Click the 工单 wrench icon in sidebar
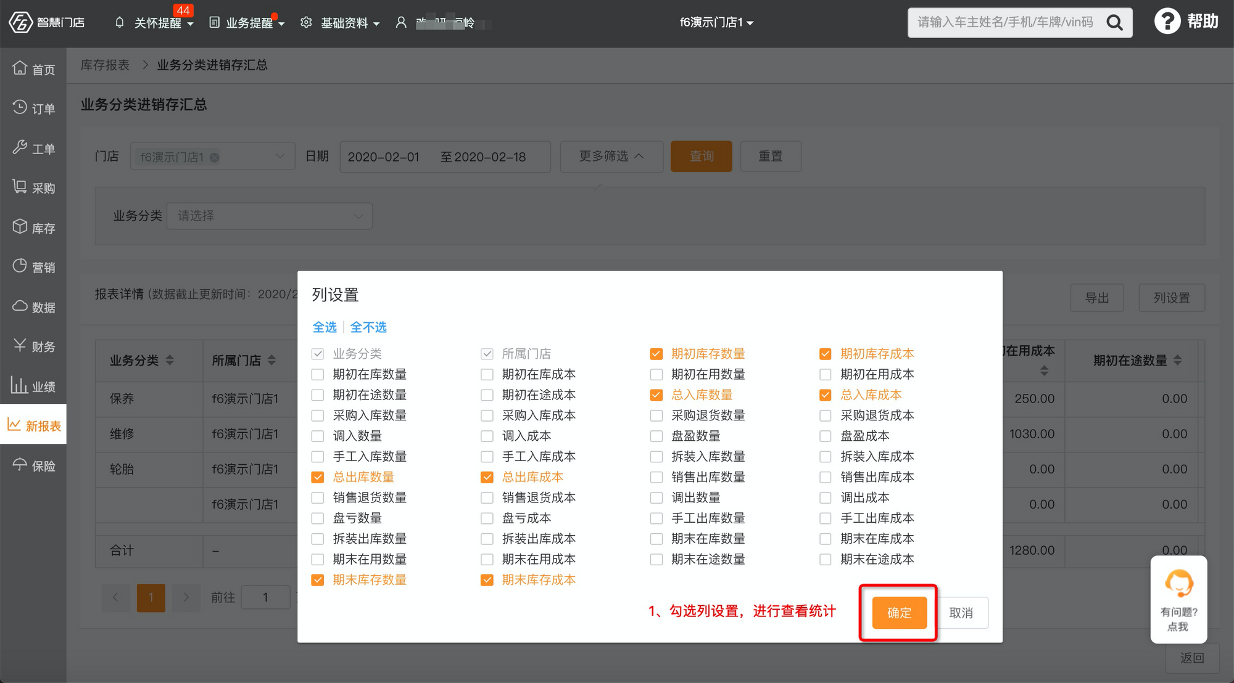 click(20, 147)
